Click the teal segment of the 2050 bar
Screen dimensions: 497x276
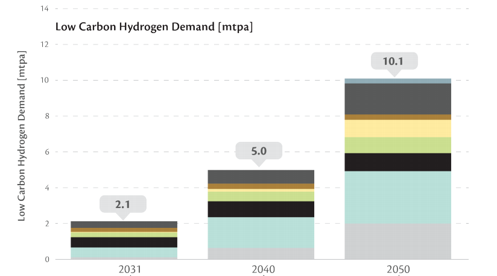pyautogui.click(x=397, y=197)
